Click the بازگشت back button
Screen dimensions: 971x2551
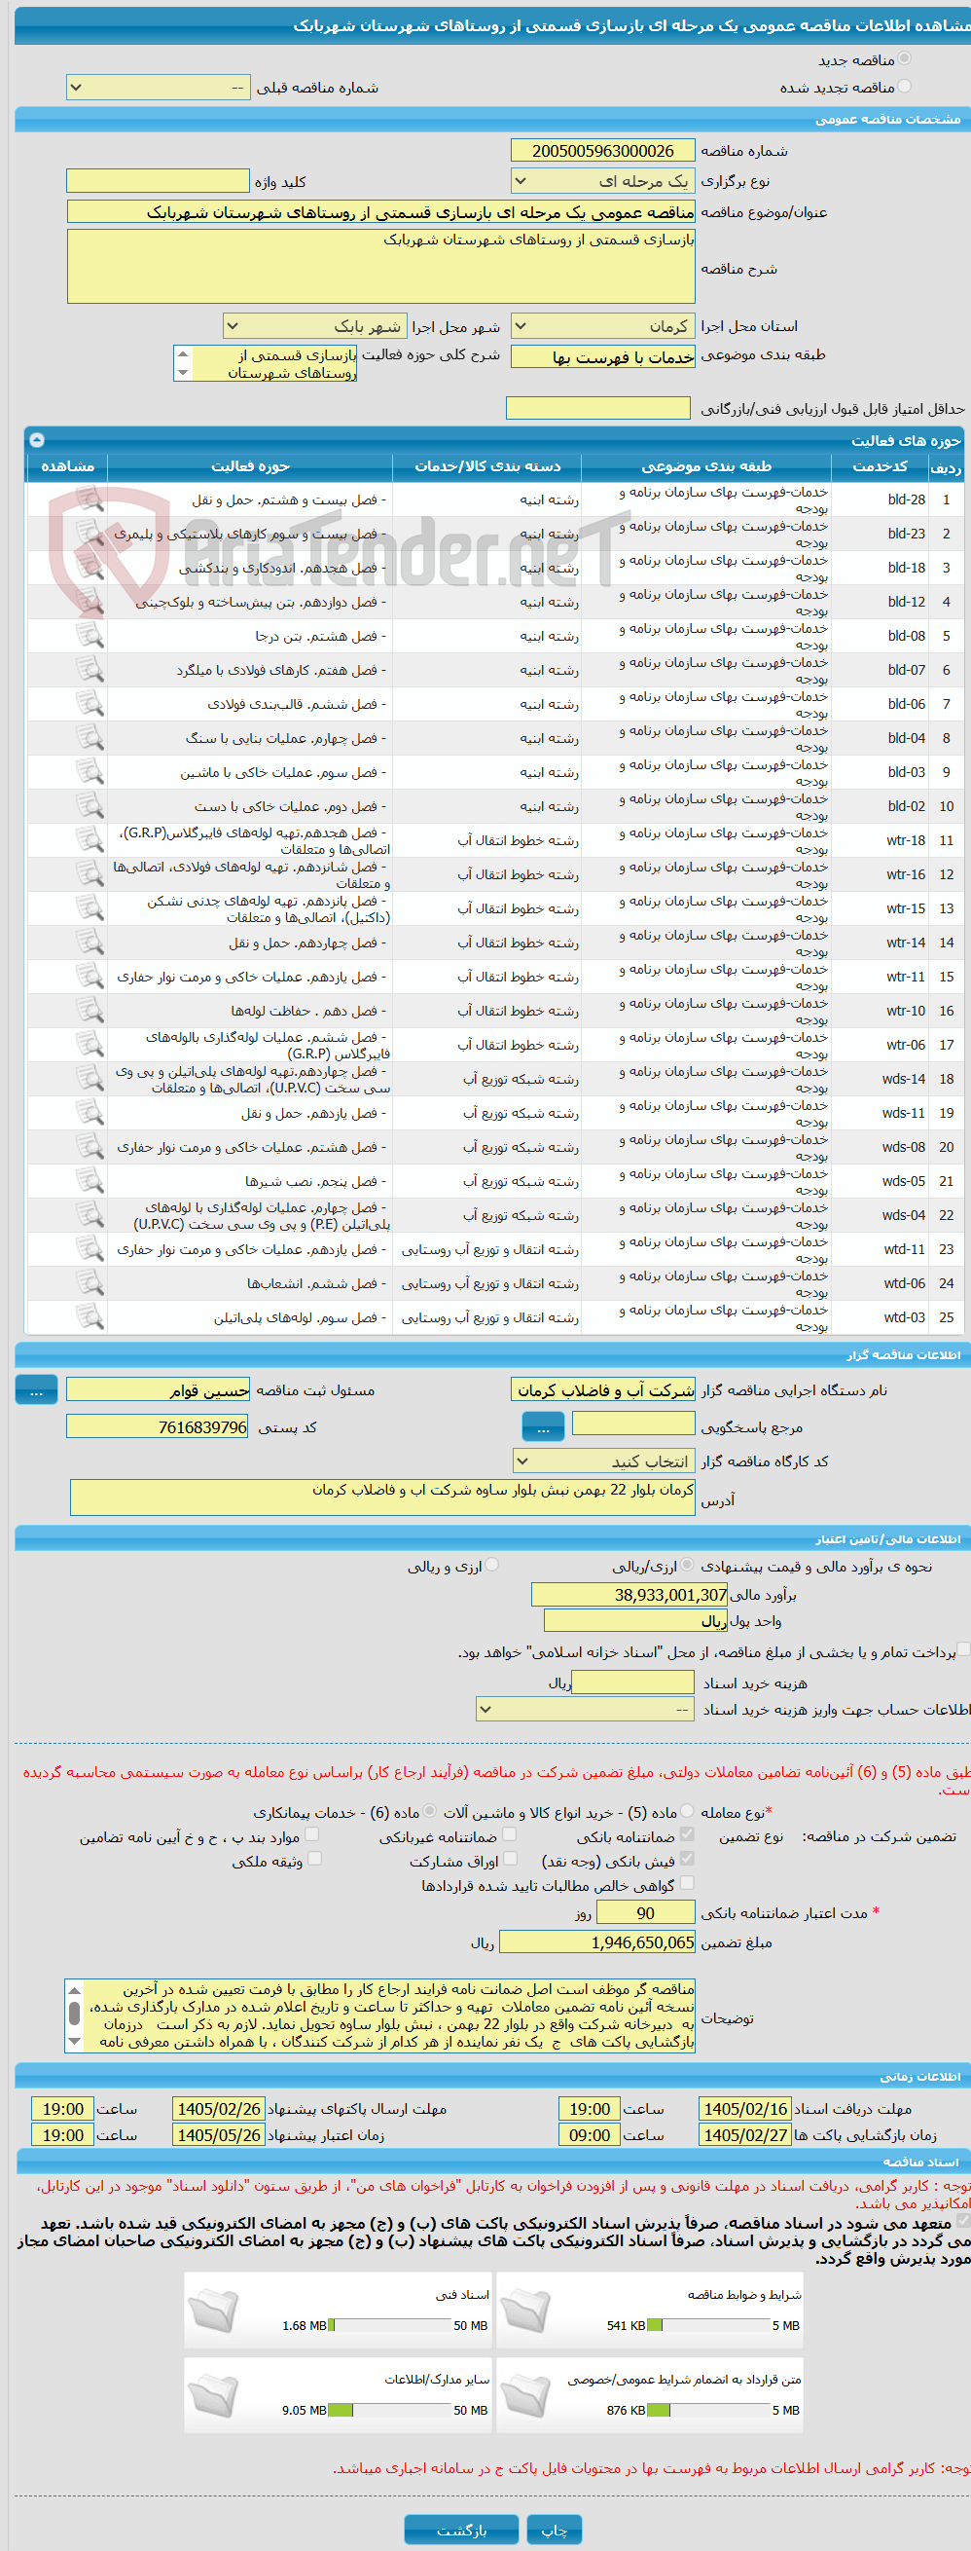coord(461,2531)
